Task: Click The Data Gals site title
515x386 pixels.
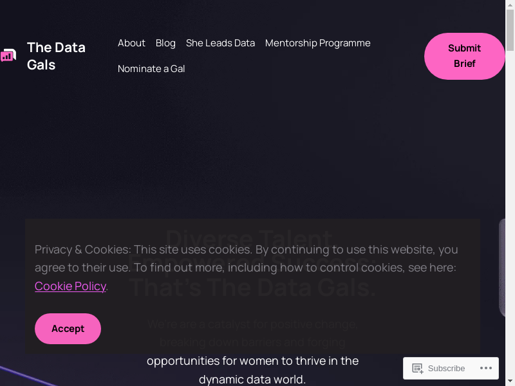Action: [56, 56]
